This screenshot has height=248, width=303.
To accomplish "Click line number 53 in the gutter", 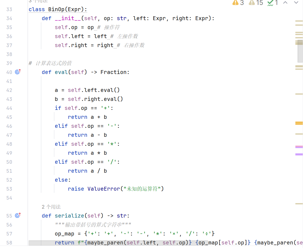I will [x=9, y=189].
